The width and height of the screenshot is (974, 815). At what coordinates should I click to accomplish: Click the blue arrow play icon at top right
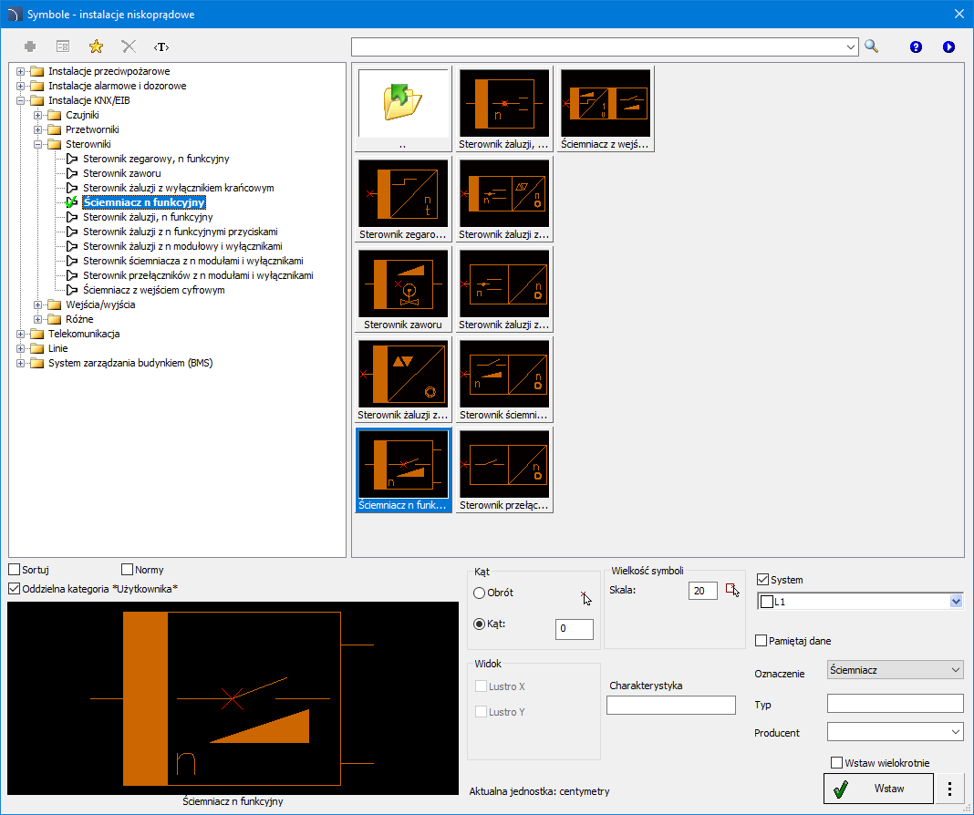pos(948,46)
